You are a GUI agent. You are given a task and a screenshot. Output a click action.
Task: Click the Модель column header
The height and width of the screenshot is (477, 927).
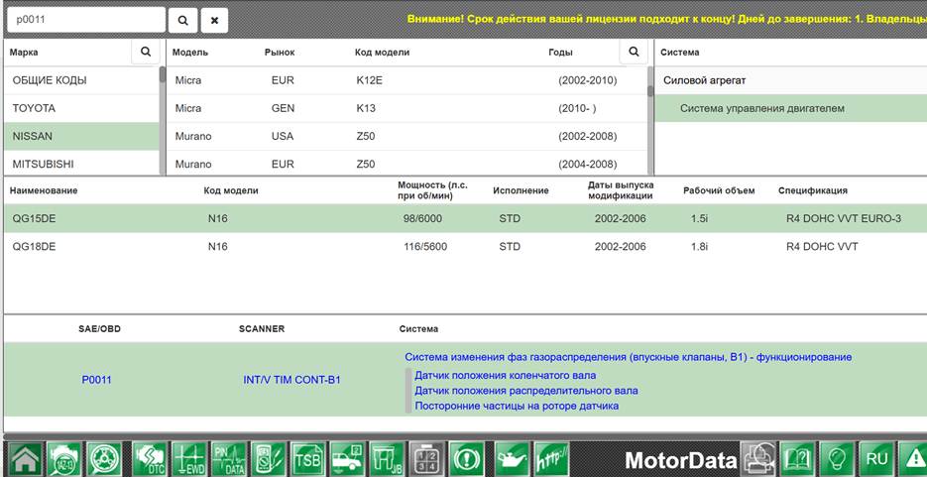190,52
